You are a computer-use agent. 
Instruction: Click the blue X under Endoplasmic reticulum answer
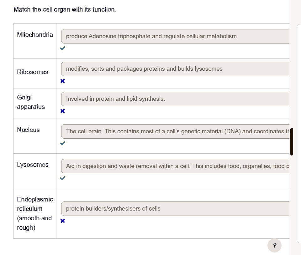(62, 221)
